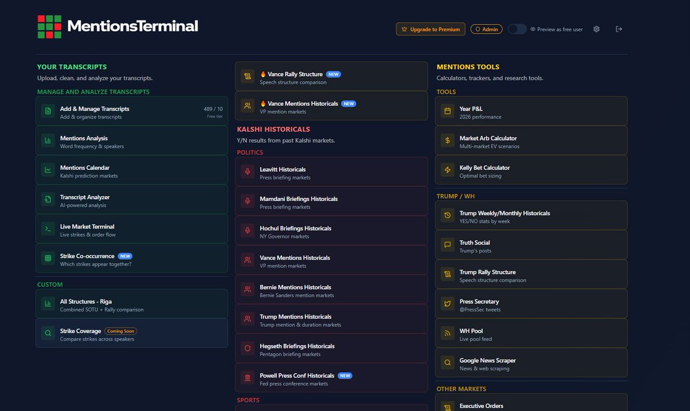690x411 pixels.
Task: Click the 'Multi-market EV scenarios' subtitle
Action: 489,147
